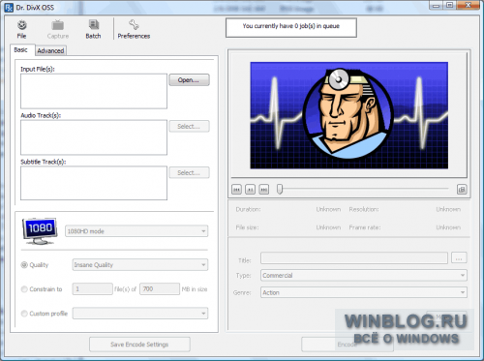Click the "Resolution:" label
Image resolution: width=484 pixels, height=361 pixels.
coord(364,209)
